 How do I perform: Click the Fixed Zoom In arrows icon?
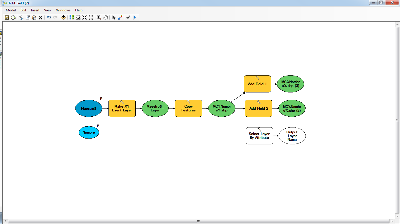point(85,17)
